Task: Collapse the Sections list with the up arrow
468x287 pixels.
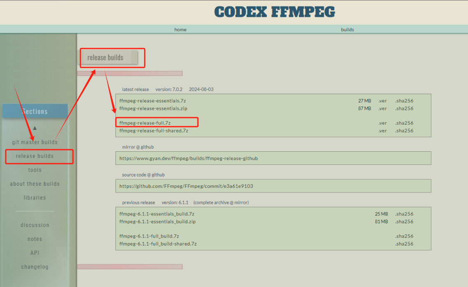Action: 35,128
